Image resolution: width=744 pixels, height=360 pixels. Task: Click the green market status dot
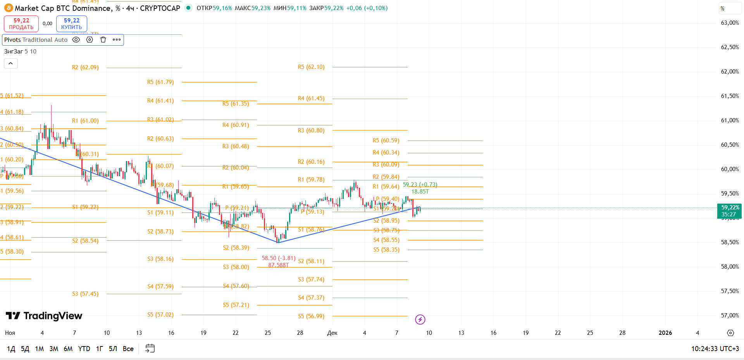pyautogui.click(x=188, y=8)
